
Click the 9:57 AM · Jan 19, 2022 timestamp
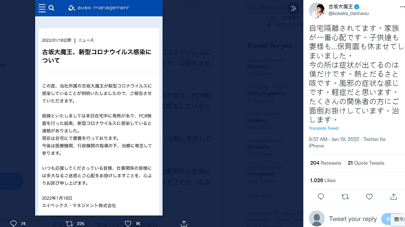click(334, 139)
